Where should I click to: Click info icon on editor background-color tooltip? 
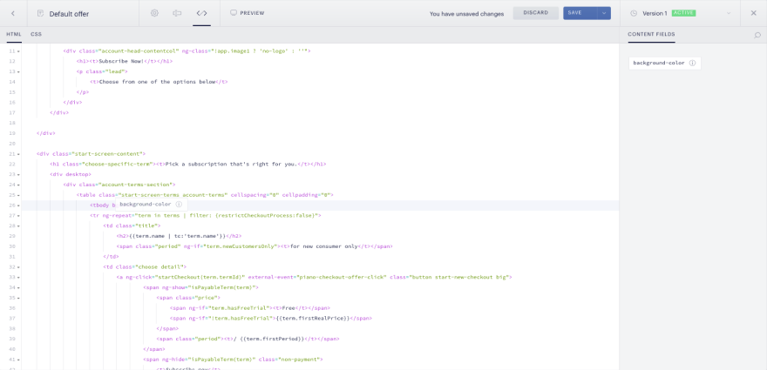point(179,205)
